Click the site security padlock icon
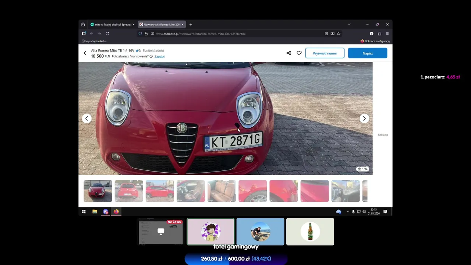 (x=146, y=33)
